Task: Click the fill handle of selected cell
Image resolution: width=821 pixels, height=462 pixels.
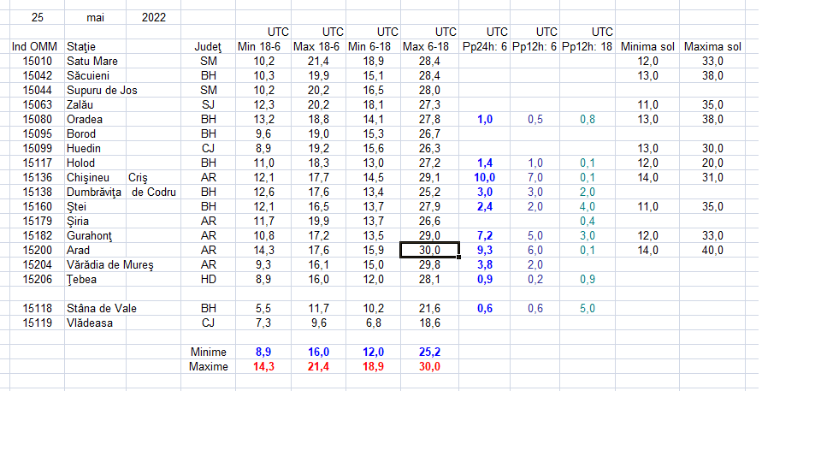Action: click(459, 258)
